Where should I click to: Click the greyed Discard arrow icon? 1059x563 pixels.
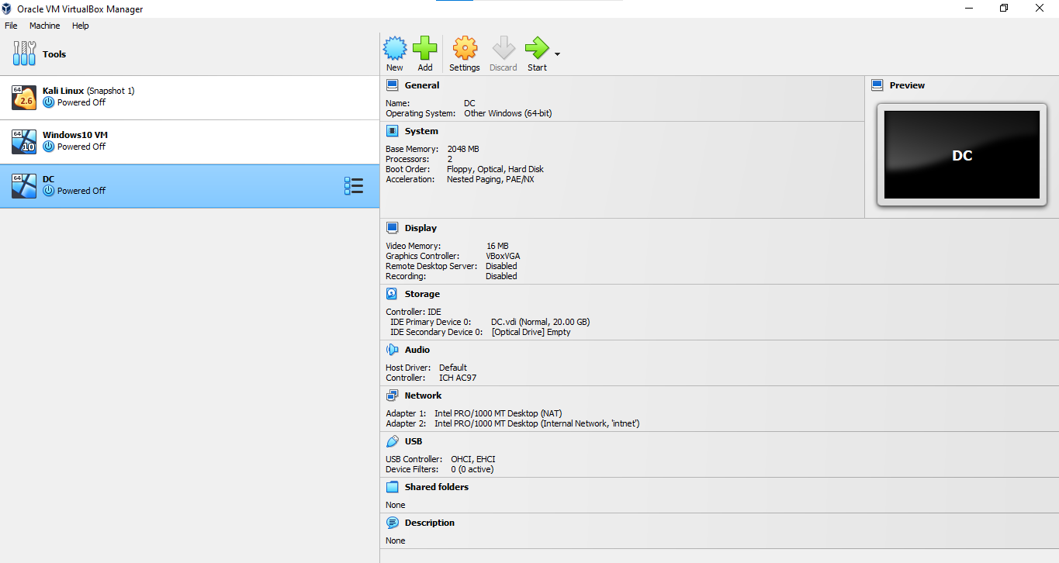pyautogui.click(x=504, y=49)
